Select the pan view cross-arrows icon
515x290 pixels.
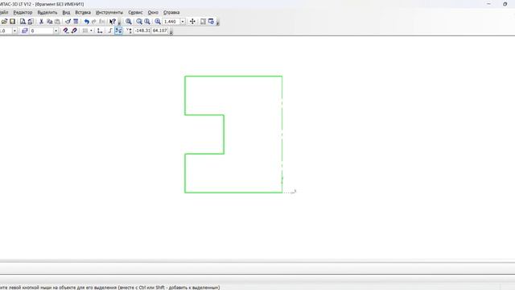pos(192,22)
